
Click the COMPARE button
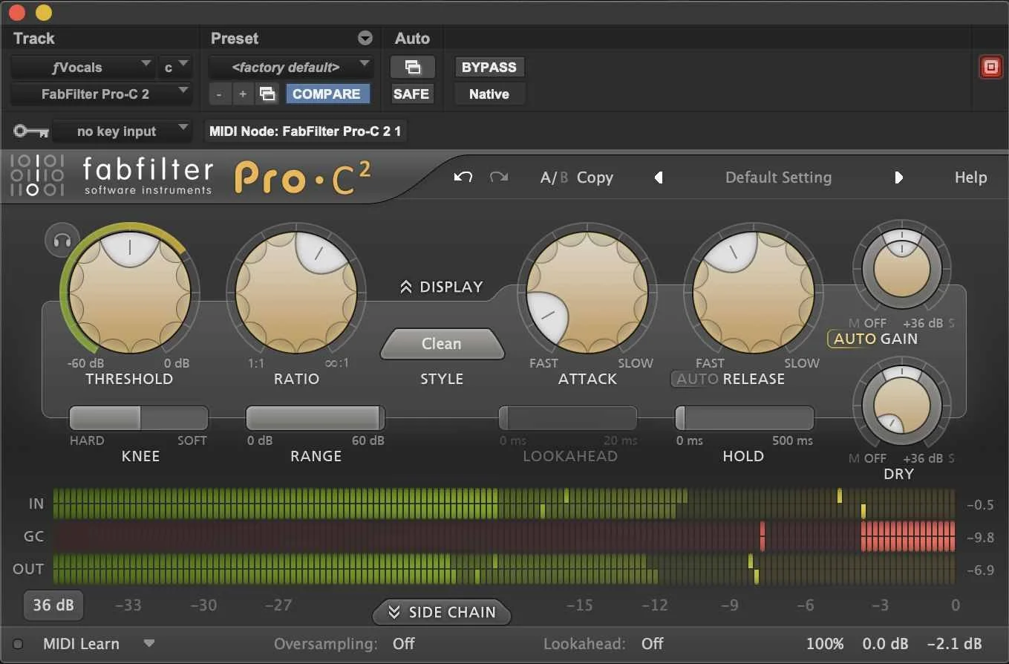(x=327, y=94)
